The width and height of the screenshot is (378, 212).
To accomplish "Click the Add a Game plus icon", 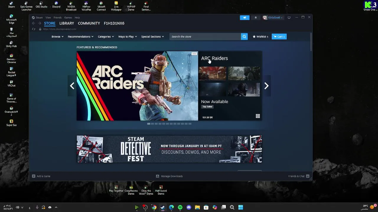I will (34, 176).
